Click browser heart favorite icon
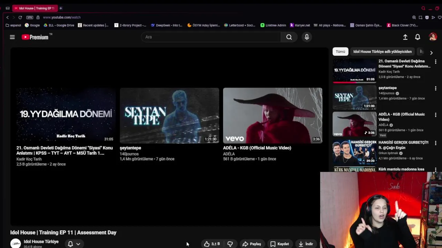This screenshot has height=248, width=442. click(x=440, y=17)
